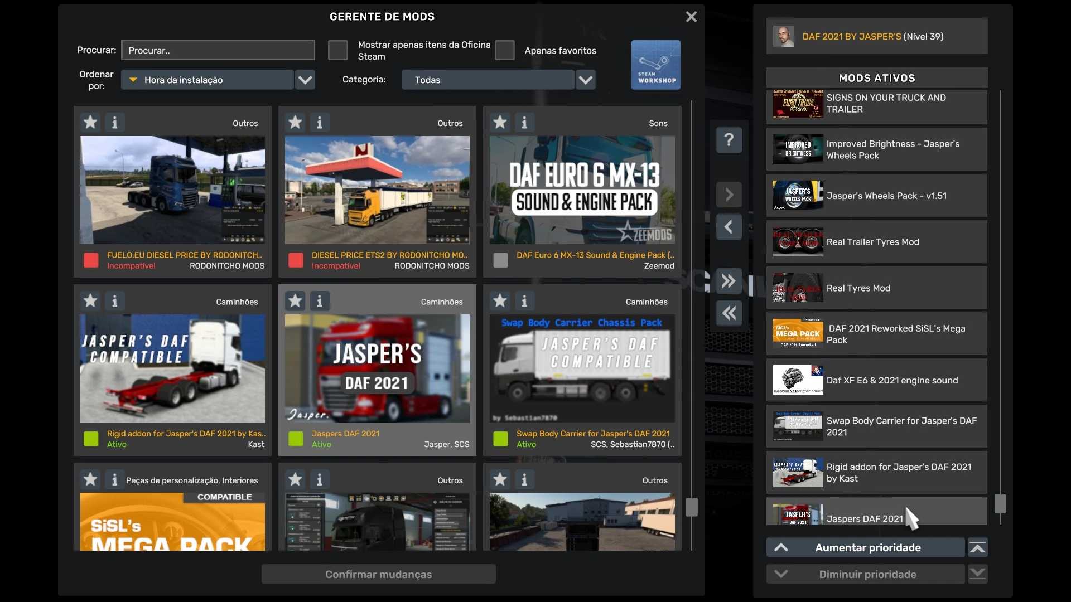Toggle Swap Body Carrier active status box

[500, 439]
